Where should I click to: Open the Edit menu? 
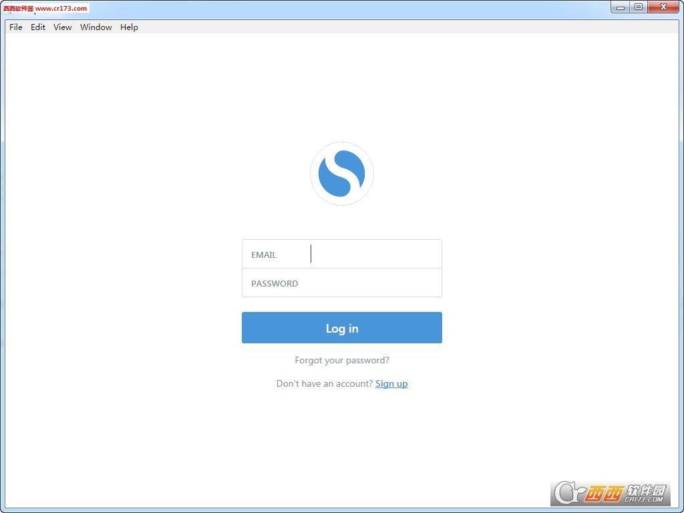[x=38, y=27]
